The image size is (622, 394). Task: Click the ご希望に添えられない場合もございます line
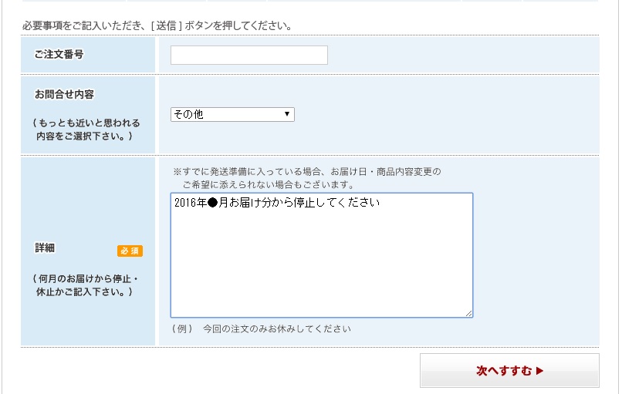point(268,185)
